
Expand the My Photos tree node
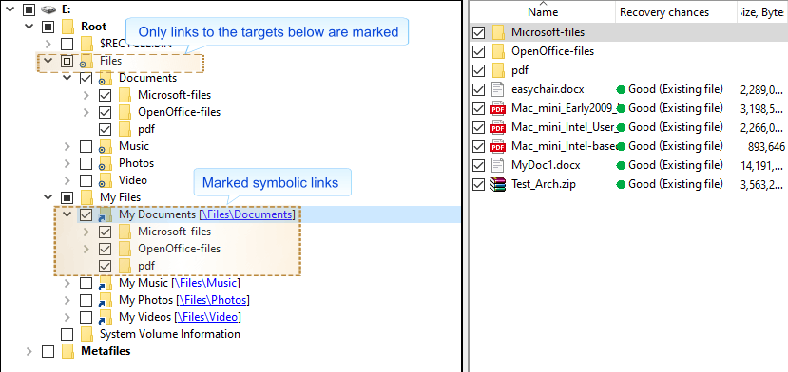tap(67, 301)
